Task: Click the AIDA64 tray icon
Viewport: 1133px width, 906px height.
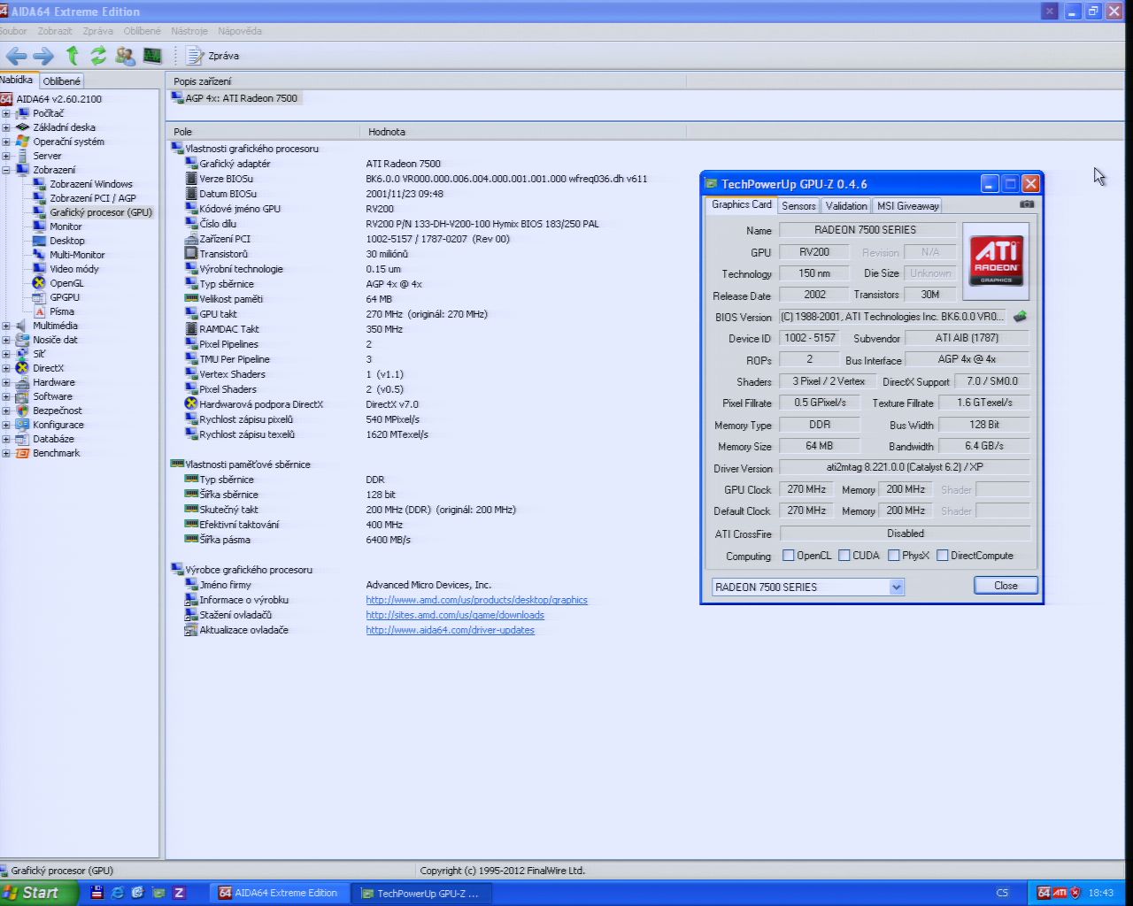Action: point(1044,893)
